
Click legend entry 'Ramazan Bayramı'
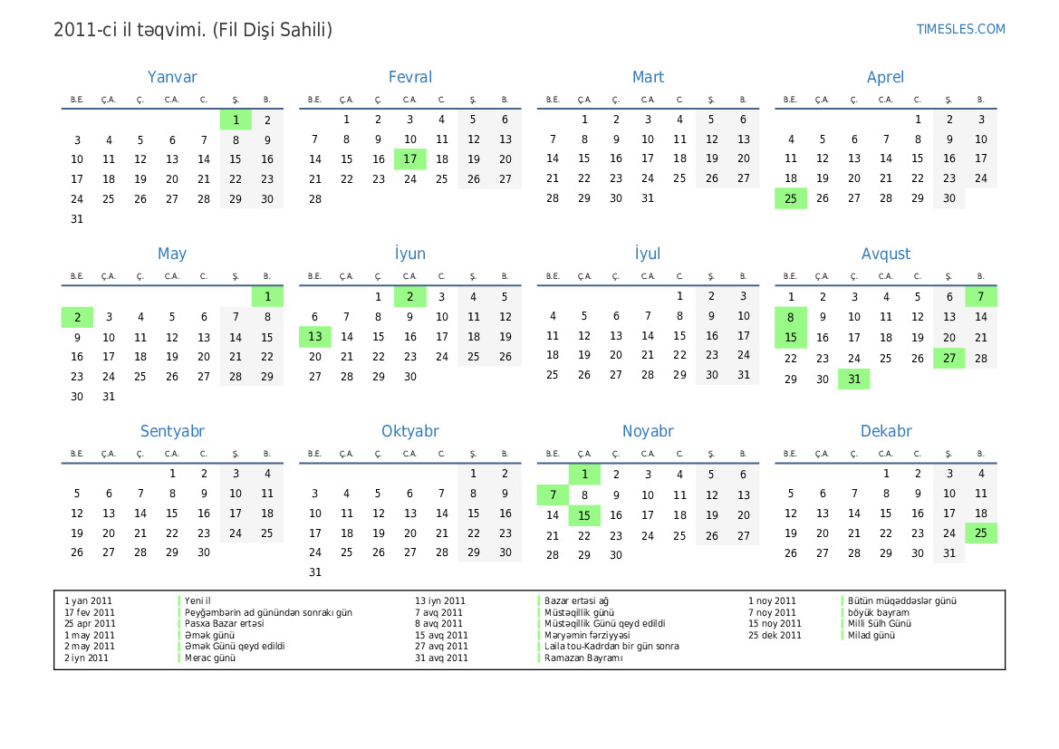(x=583, y=658)
